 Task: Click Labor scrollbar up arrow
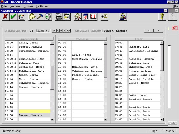(x=162, y=43)
